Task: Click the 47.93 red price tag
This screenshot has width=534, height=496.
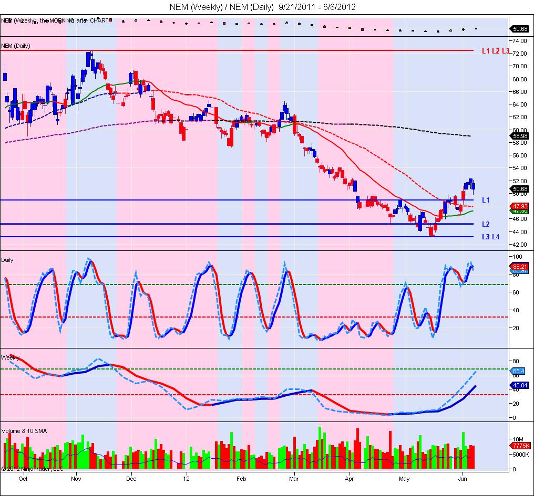Action: [x=520, y=206]
